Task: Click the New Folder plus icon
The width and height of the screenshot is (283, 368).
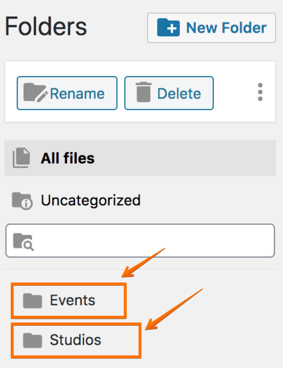Action: click(x=168, y=27)
